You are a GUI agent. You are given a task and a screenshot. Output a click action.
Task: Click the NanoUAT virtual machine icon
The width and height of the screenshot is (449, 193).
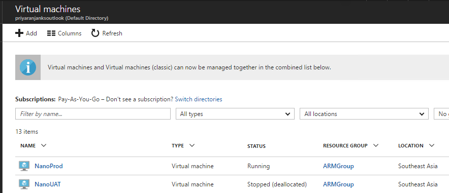pos(24,184)
